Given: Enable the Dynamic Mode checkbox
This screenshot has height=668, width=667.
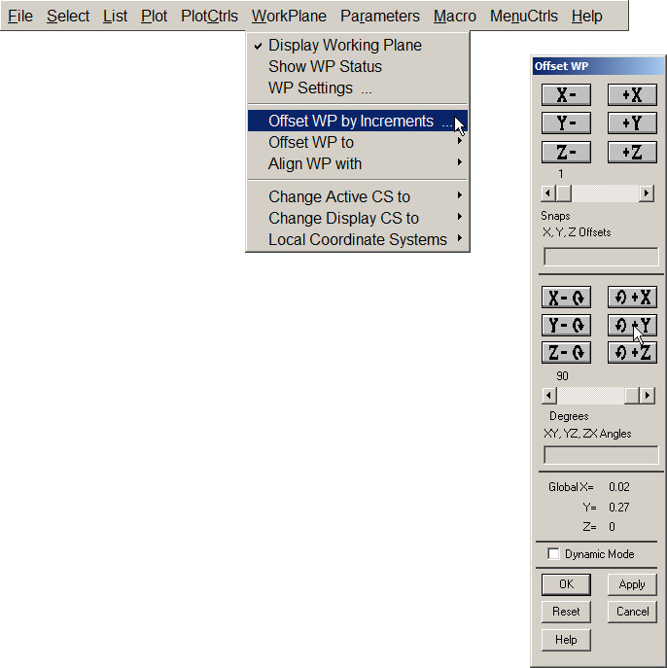Looking at the screenshot, I should click(x=554, y=554).
